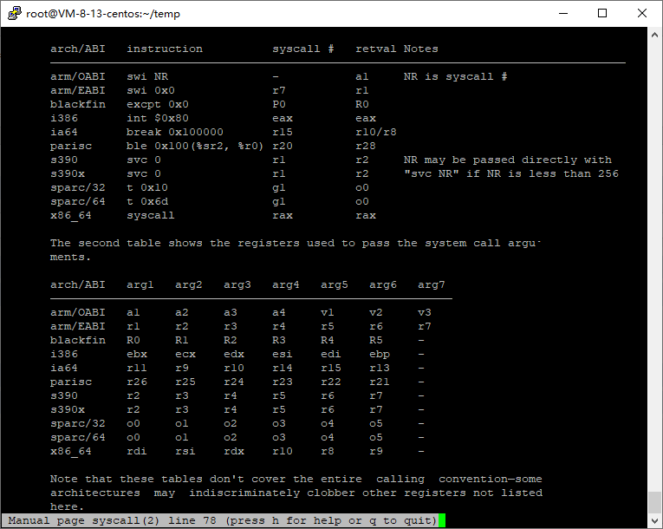Click the 'arg1' column header
The height and width of the screenshot is (529, 663).
pyautogui.click(x=140, y=284)
